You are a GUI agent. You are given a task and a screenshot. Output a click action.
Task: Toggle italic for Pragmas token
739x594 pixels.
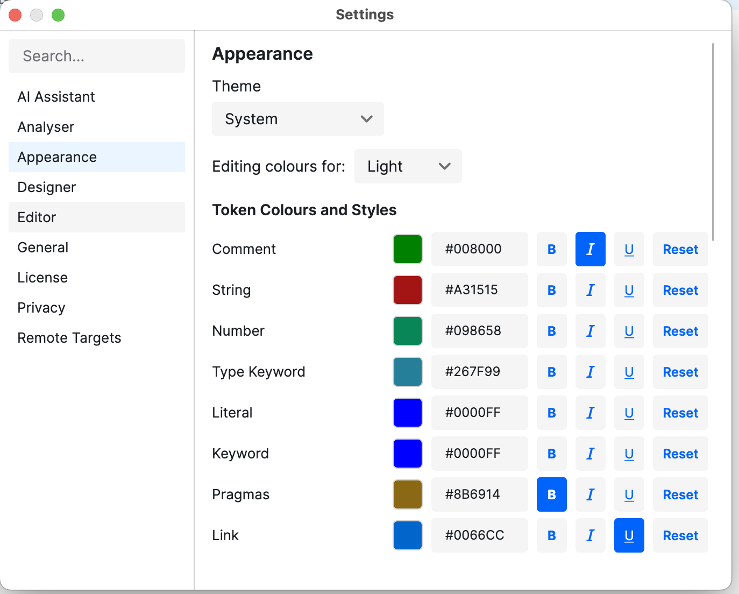(x=590, y=494)
